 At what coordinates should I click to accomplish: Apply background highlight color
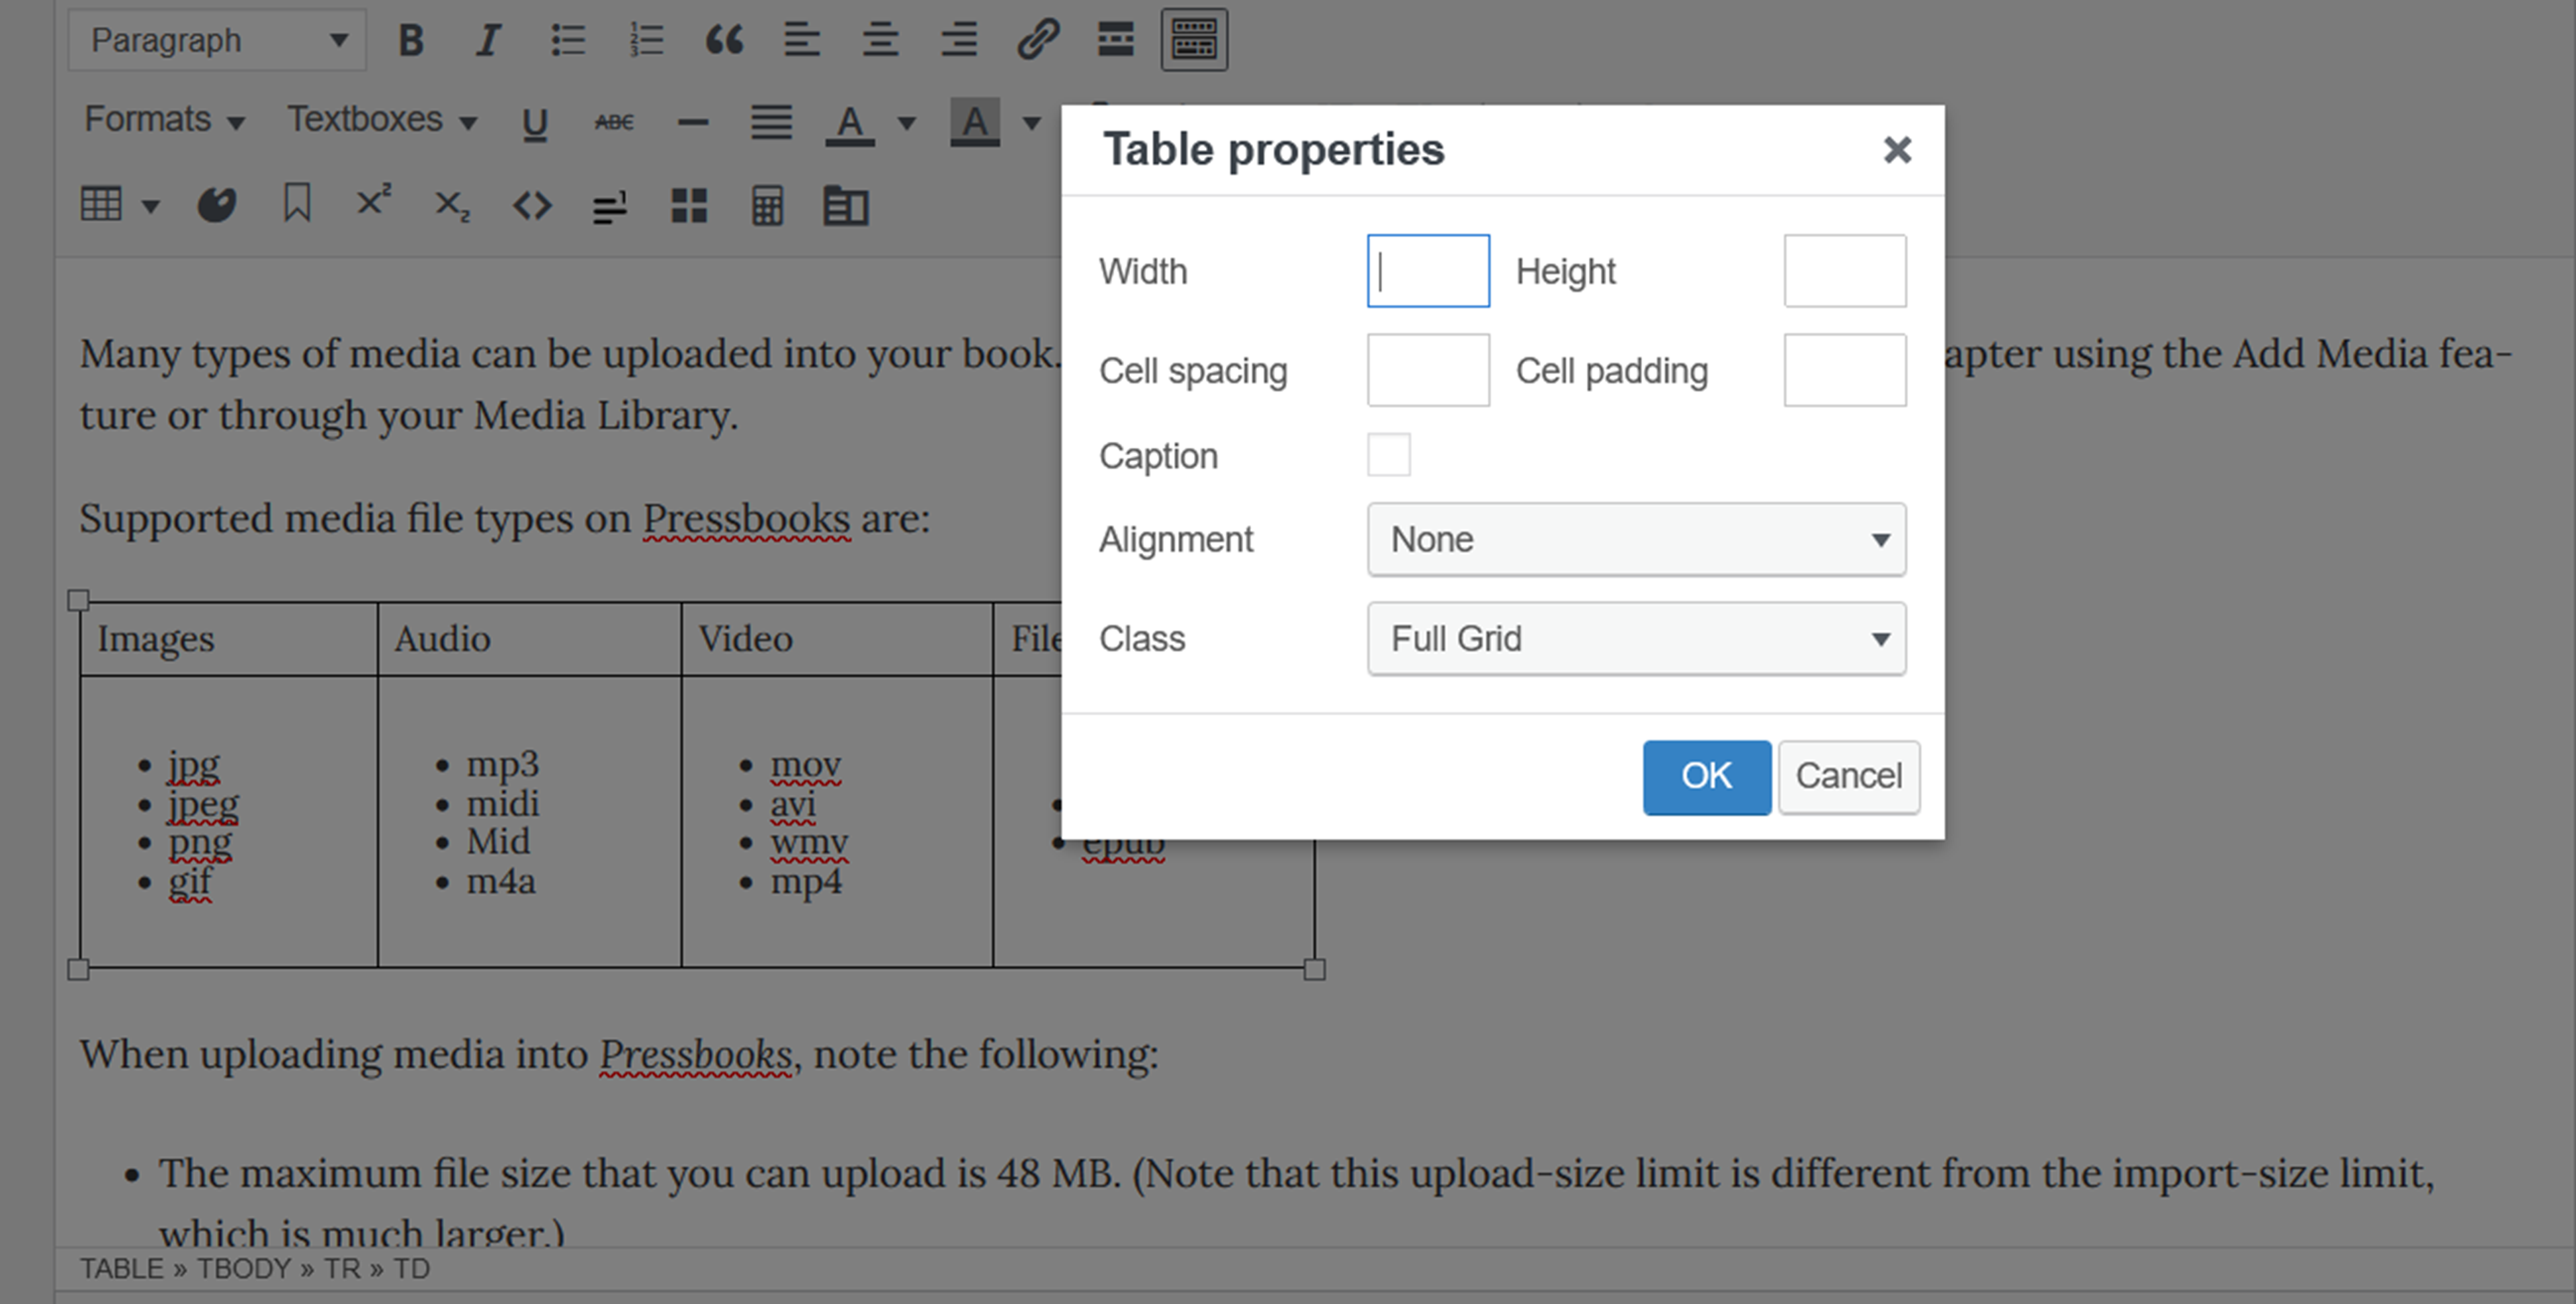coord(974,123)
